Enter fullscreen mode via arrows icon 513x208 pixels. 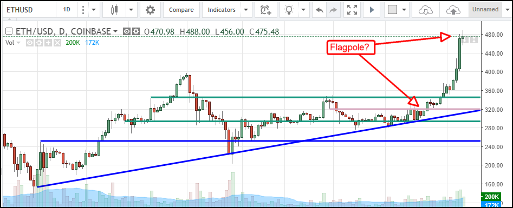(x=352, y=10)
